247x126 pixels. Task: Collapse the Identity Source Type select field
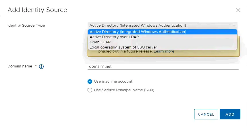tap(161, 25)
